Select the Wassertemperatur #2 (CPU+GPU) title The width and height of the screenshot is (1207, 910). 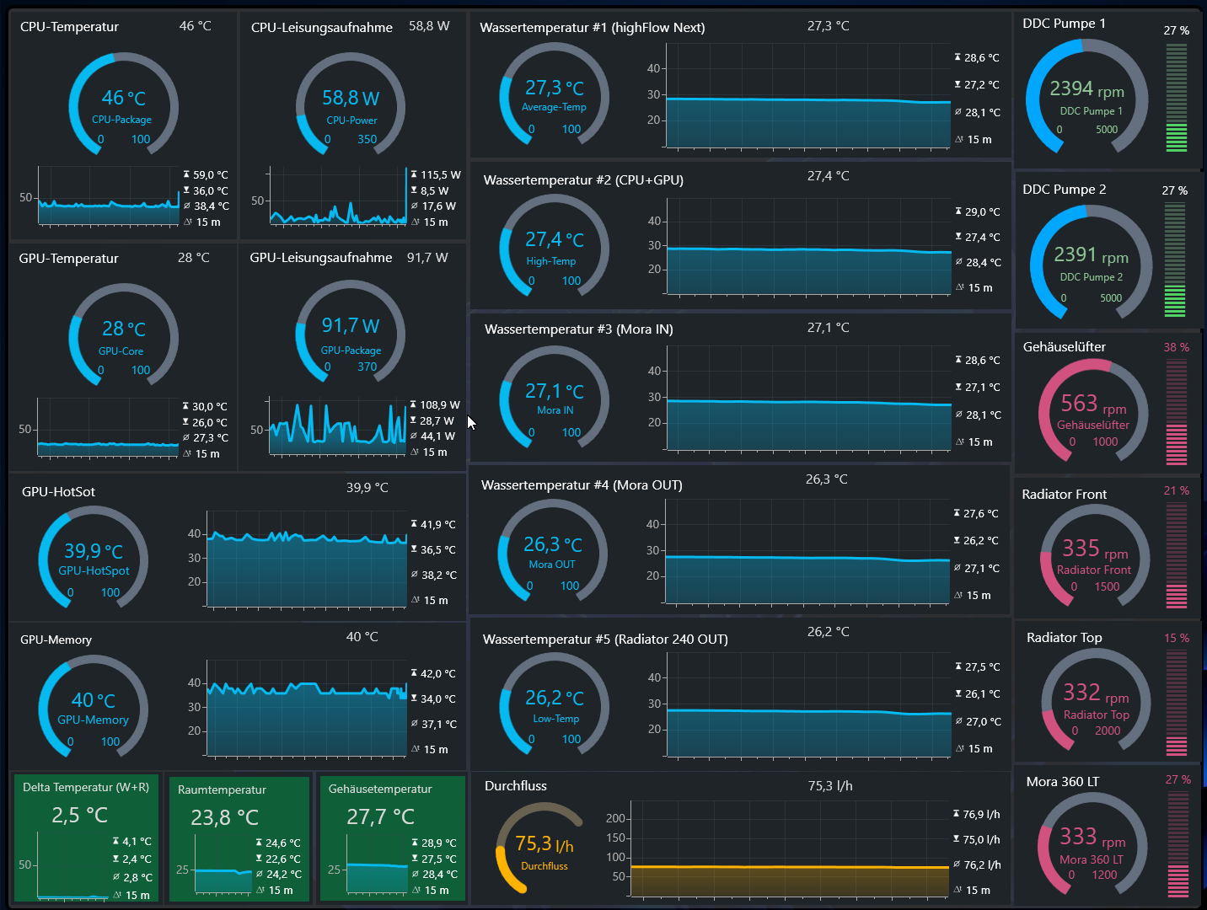pos(583,179)
